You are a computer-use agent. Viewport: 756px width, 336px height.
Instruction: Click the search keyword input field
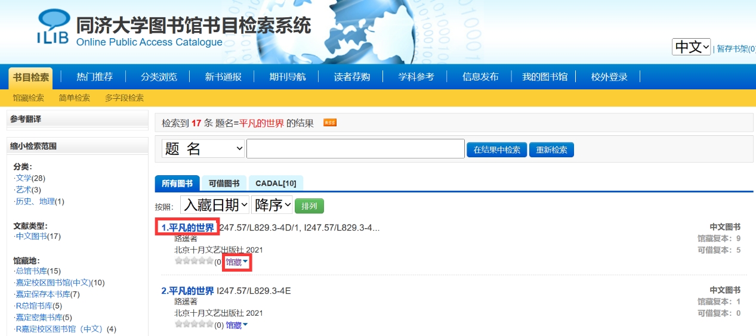(x=356, y=149)
